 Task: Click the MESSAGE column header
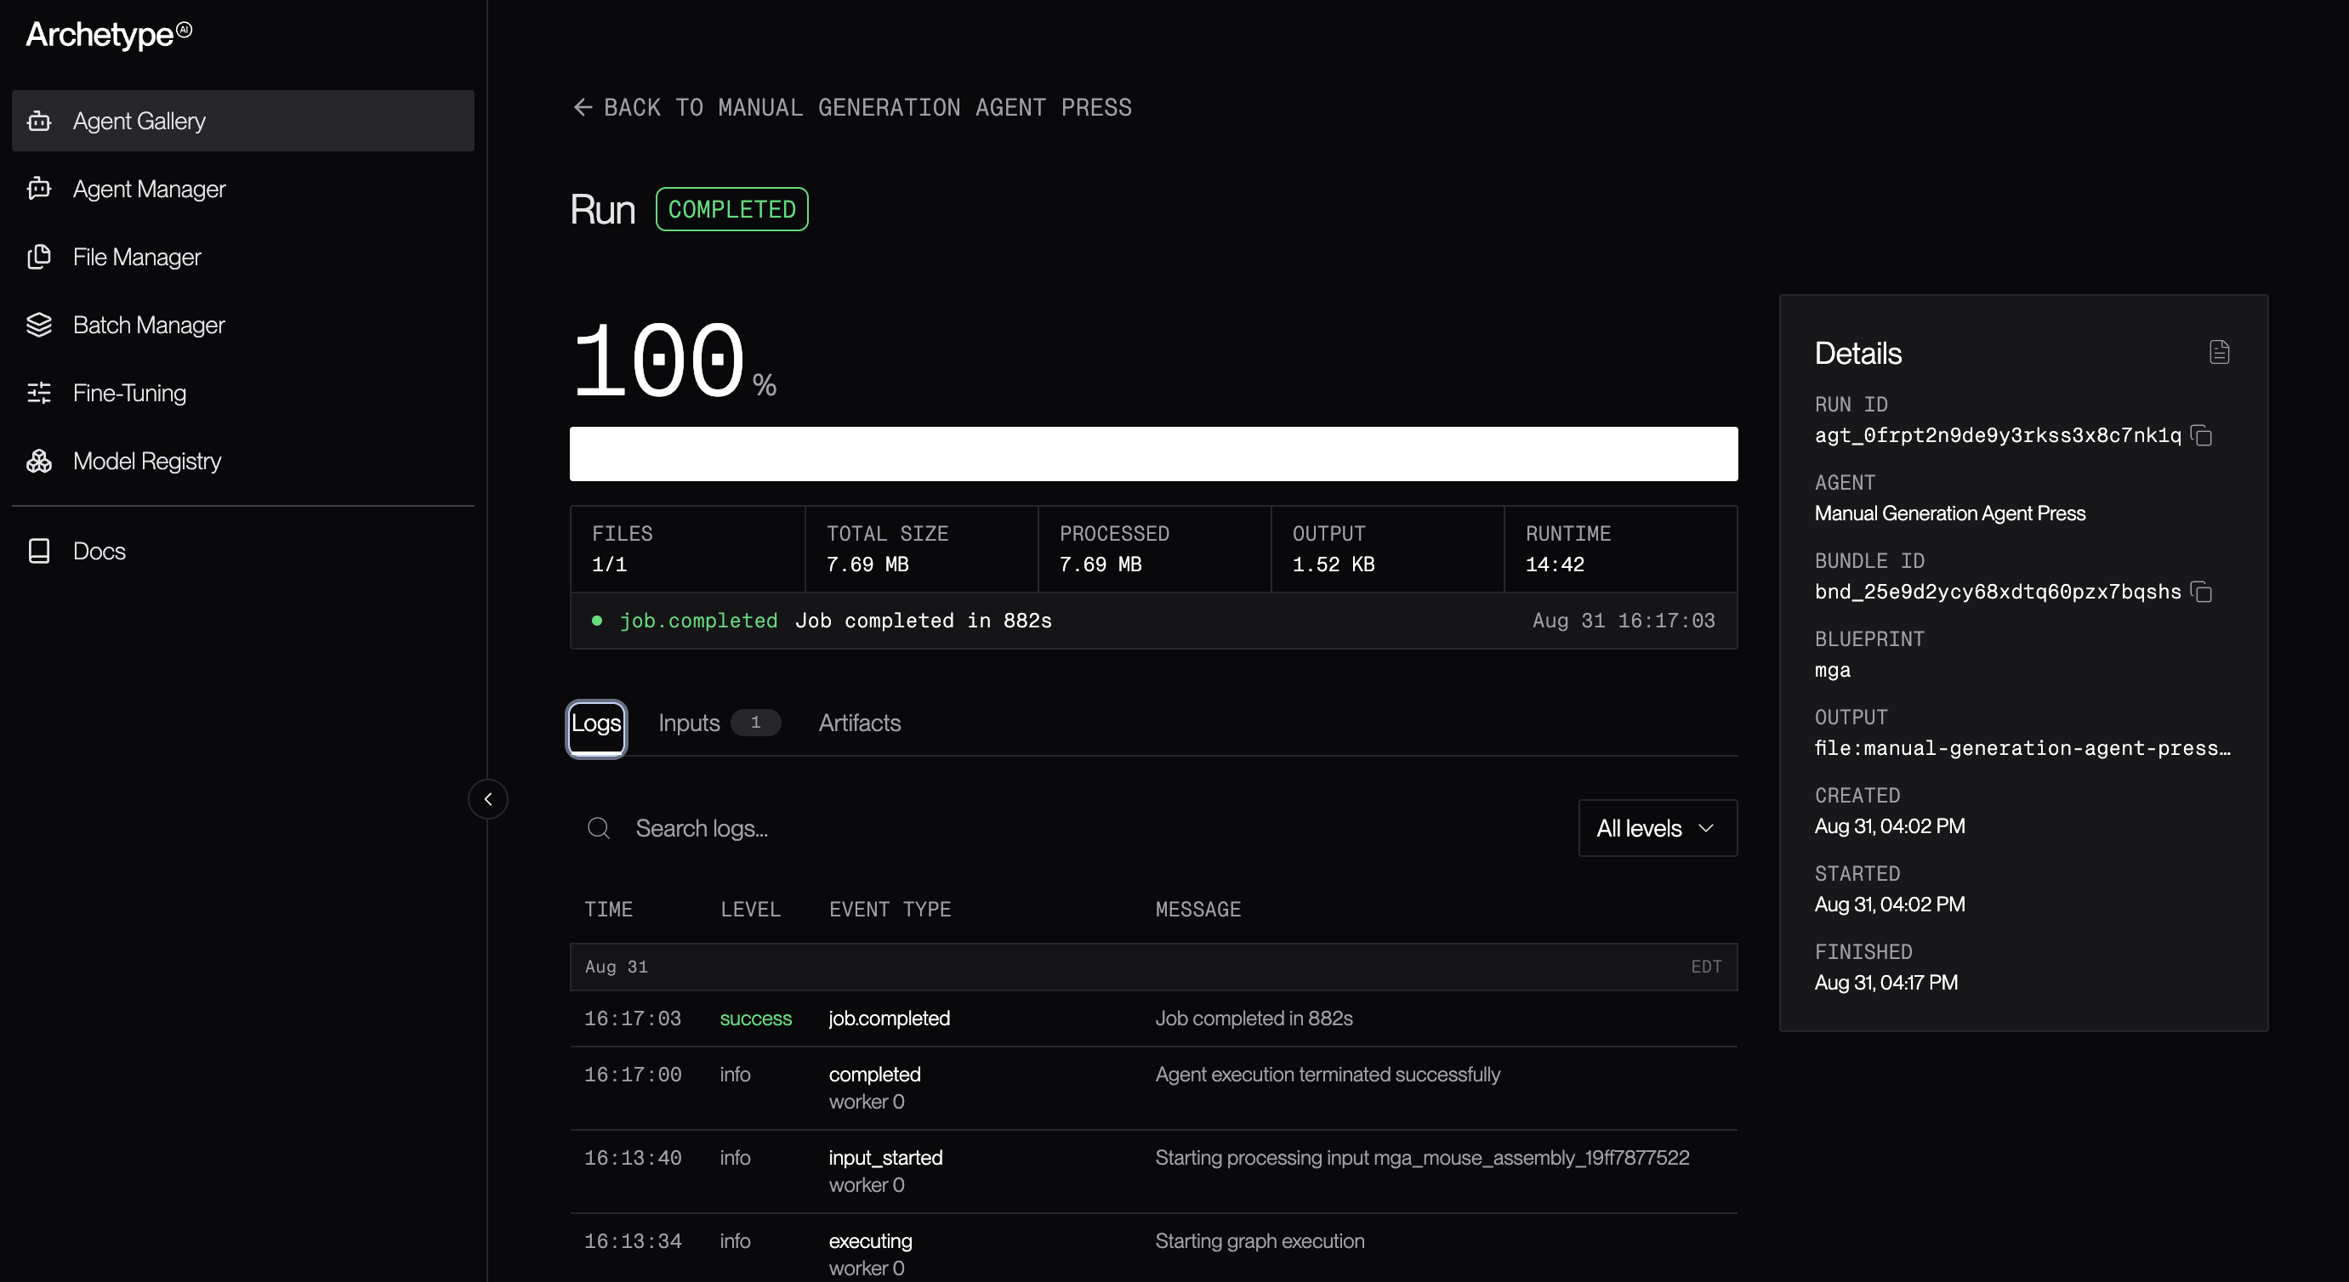tap(1197, 909)
